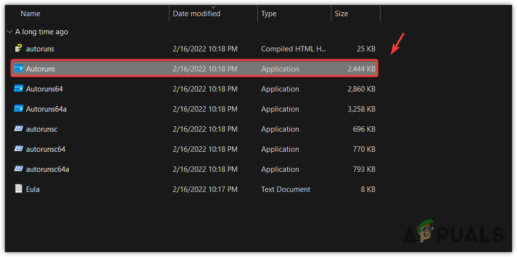The width and height of the screenshot is (517, 257).
Task: Select the Autoruns application icon
Action: click(19, 69)
